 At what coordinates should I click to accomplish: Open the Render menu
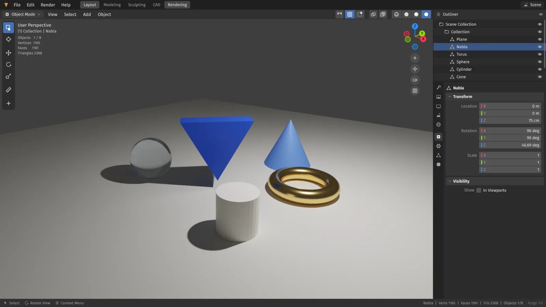(48, 5)
